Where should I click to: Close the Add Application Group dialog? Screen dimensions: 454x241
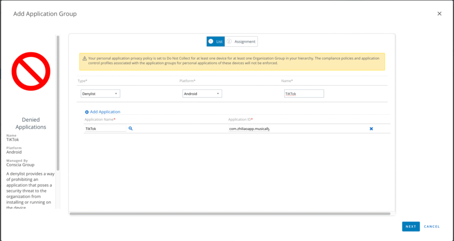pyautogui.click(x=439, y=14)
